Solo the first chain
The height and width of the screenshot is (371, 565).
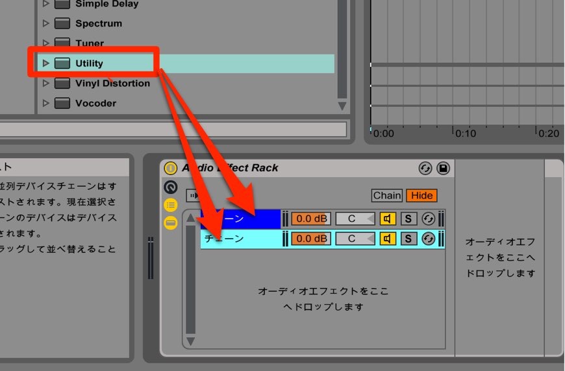408,219
